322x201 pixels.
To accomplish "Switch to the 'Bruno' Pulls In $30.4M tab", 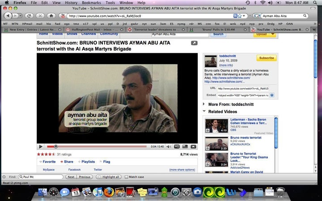I will tap(218, 29).
